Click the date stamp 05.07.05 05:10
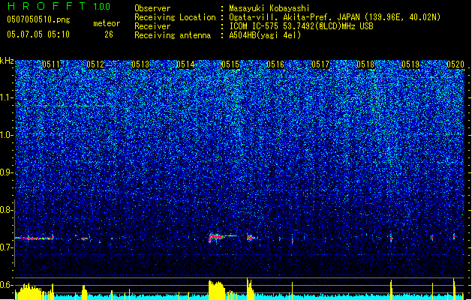This screenshot has width=472, height=300. [38, 34]
